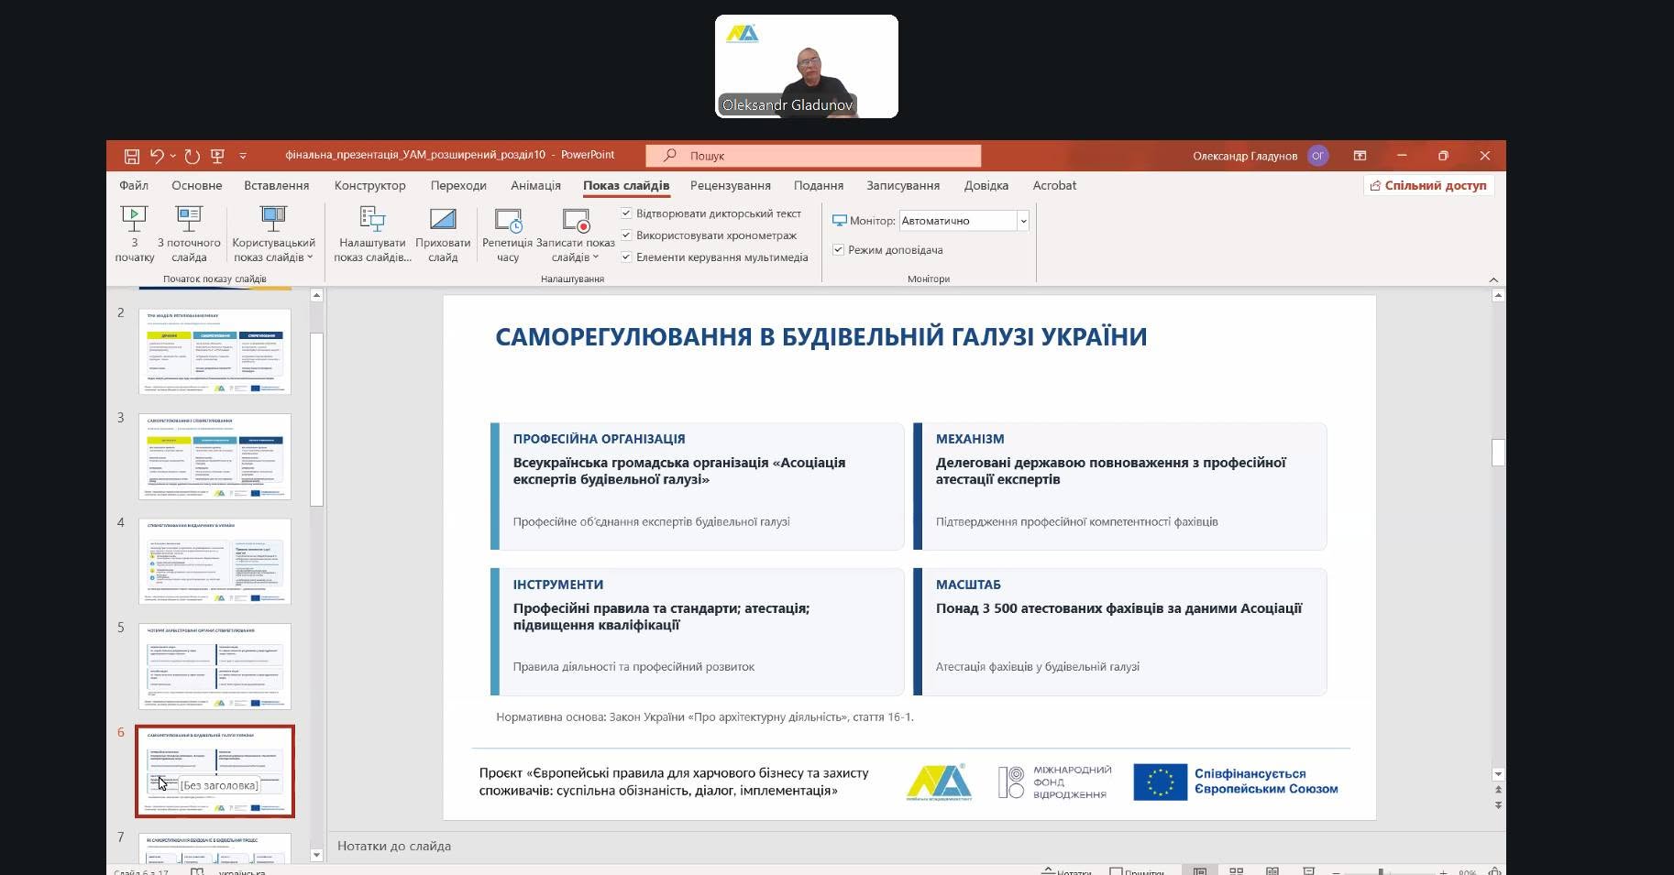
Task: Open the Acrobat tab
Action: click(x=1054, y=185)
